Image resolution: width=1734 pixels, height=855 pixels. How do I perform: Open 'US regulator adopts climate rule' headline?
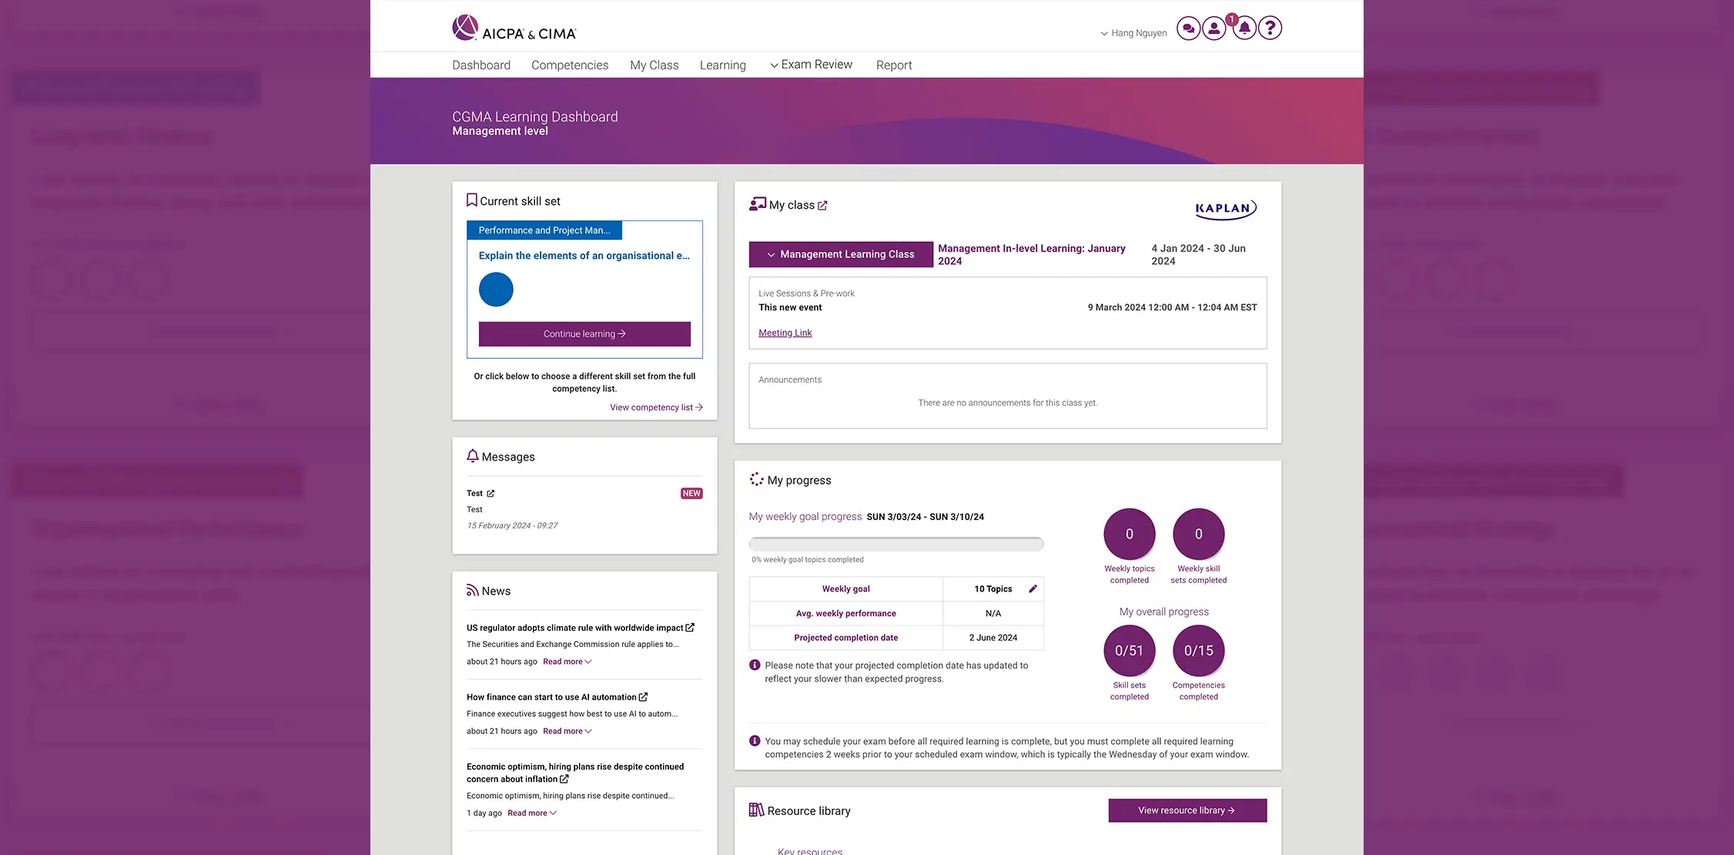(x=574, y=628)
